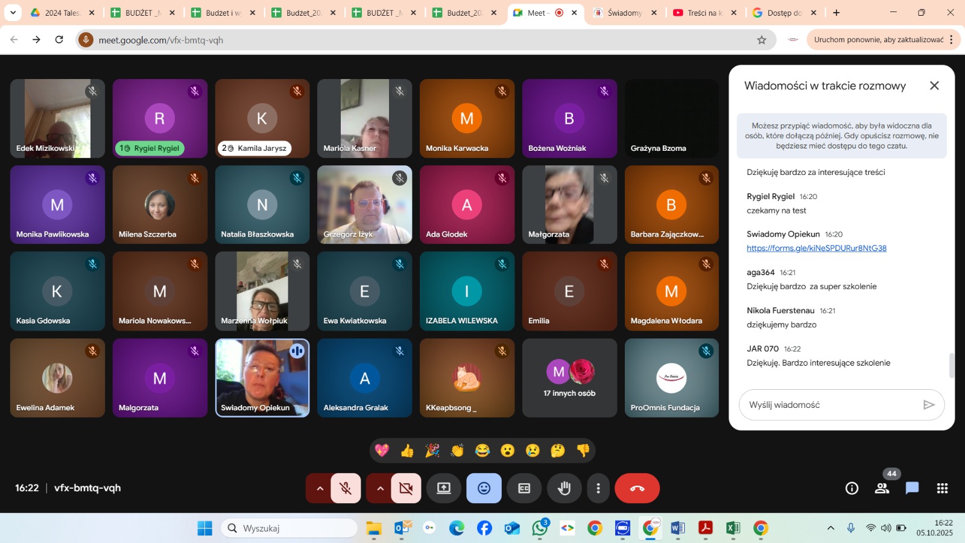Click the red leave call button
The height and width of the screenshot is (543, 965).
[x=637, y=488]
